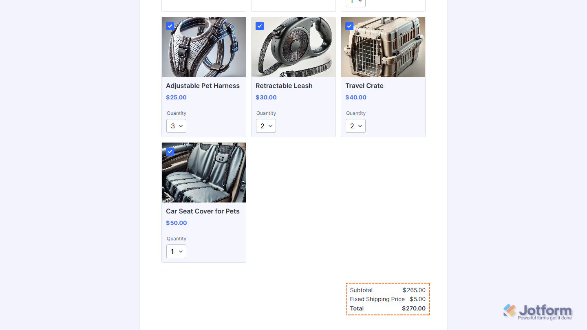
Task: Click the Jotform logo icon
Action: 510,310
